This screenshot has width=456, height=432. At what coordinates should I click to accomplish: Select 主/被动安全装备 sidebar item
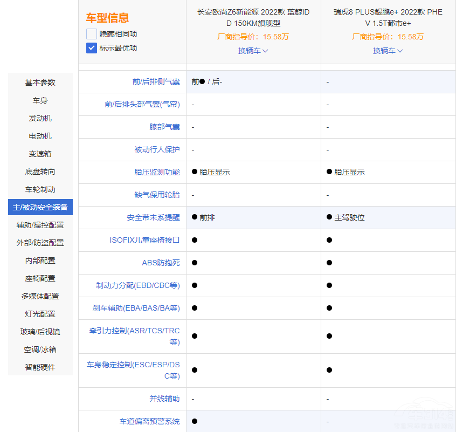coord(40,207)
